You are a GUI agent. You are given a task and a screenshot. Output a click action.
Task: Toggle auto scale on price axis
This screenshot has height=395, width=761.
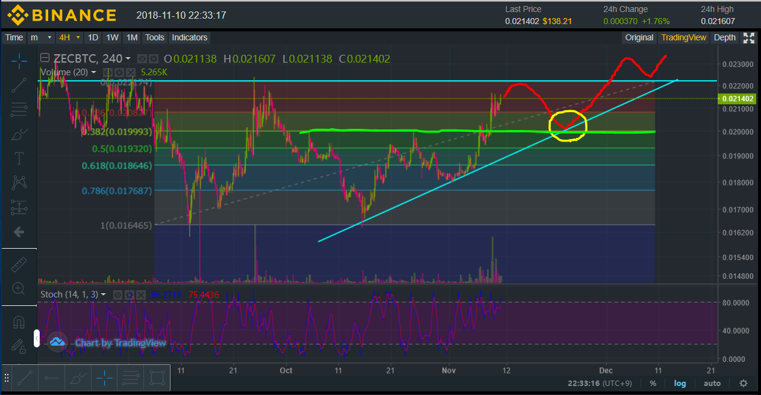[x=712, y=383]
